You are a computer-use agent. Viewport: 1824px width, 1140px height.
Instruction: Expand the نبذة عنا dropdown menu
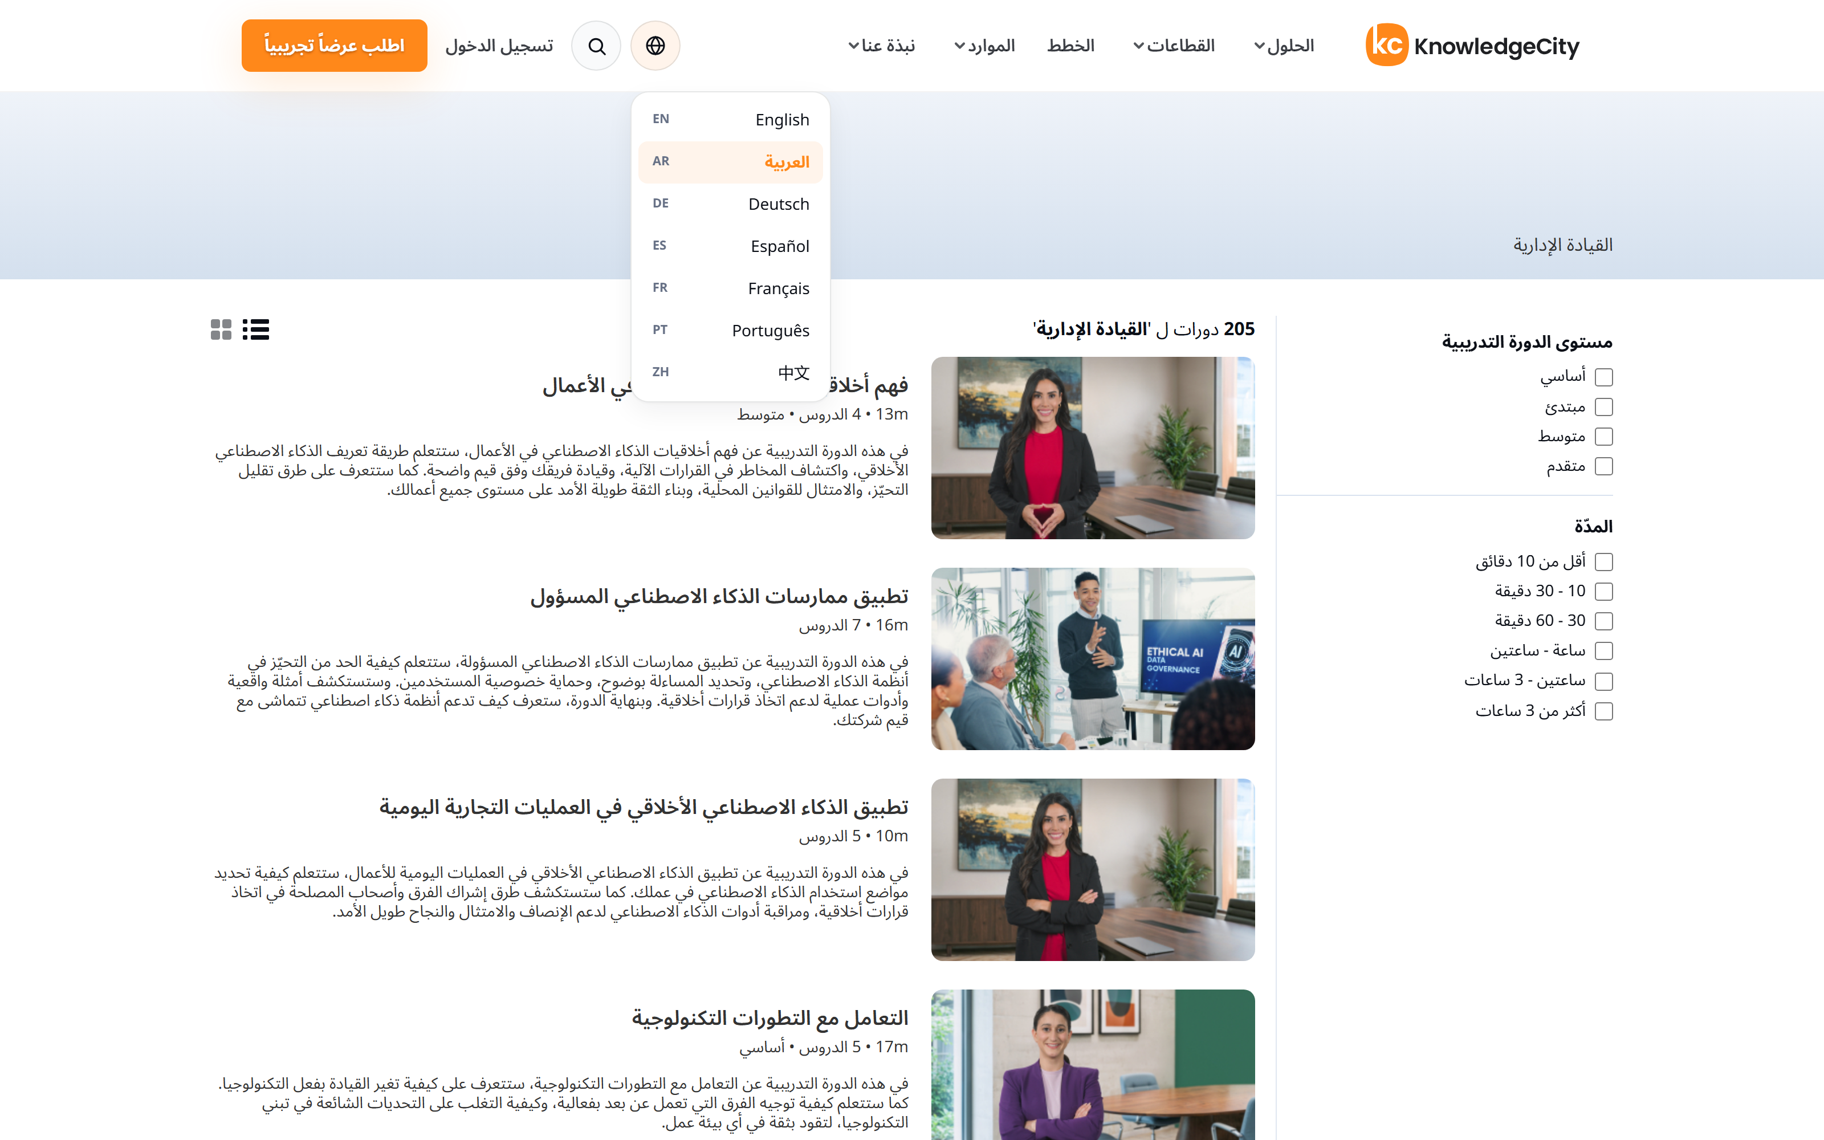(881, 46)
